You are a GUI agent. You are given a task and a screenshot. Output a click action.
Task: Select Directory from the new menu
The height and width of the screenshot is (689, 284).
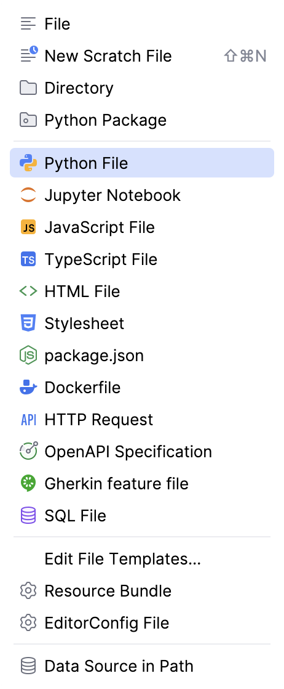coord(142,88)
